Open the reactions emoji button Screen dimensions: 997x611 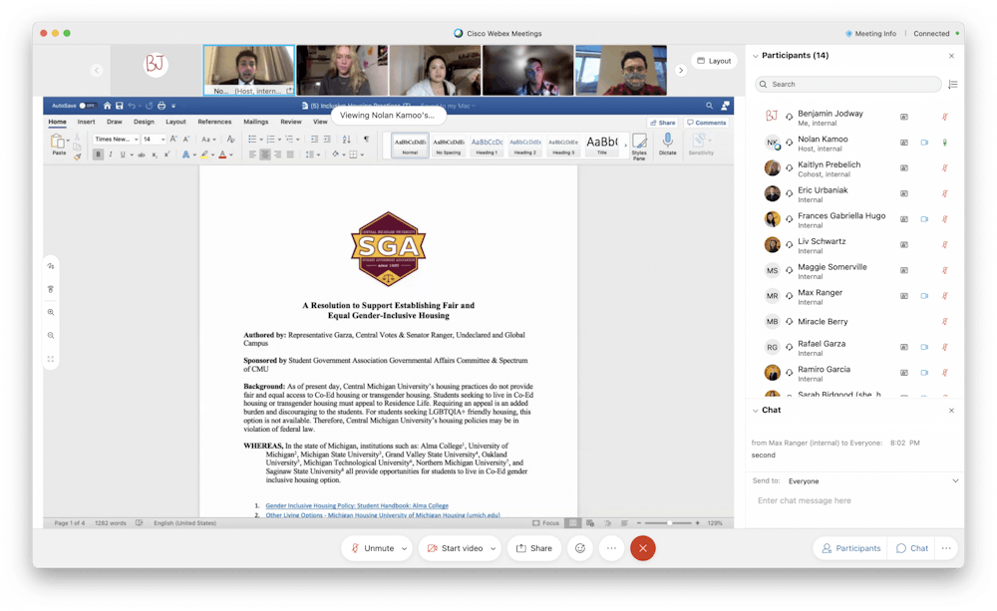(x=578, y=548)
